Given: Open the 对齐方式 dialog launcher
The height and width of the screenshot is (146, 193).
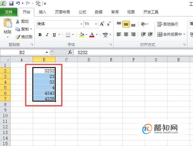Looking at the screenshot, I should [184, 44].
